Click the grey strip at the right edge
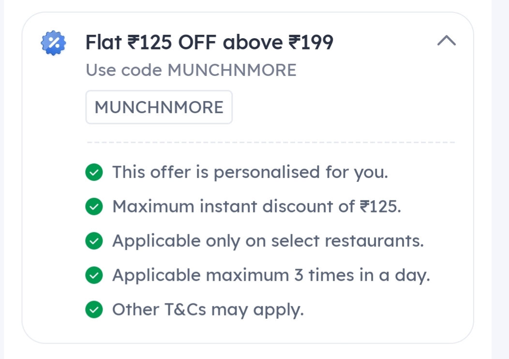 (x=500, y=179)
